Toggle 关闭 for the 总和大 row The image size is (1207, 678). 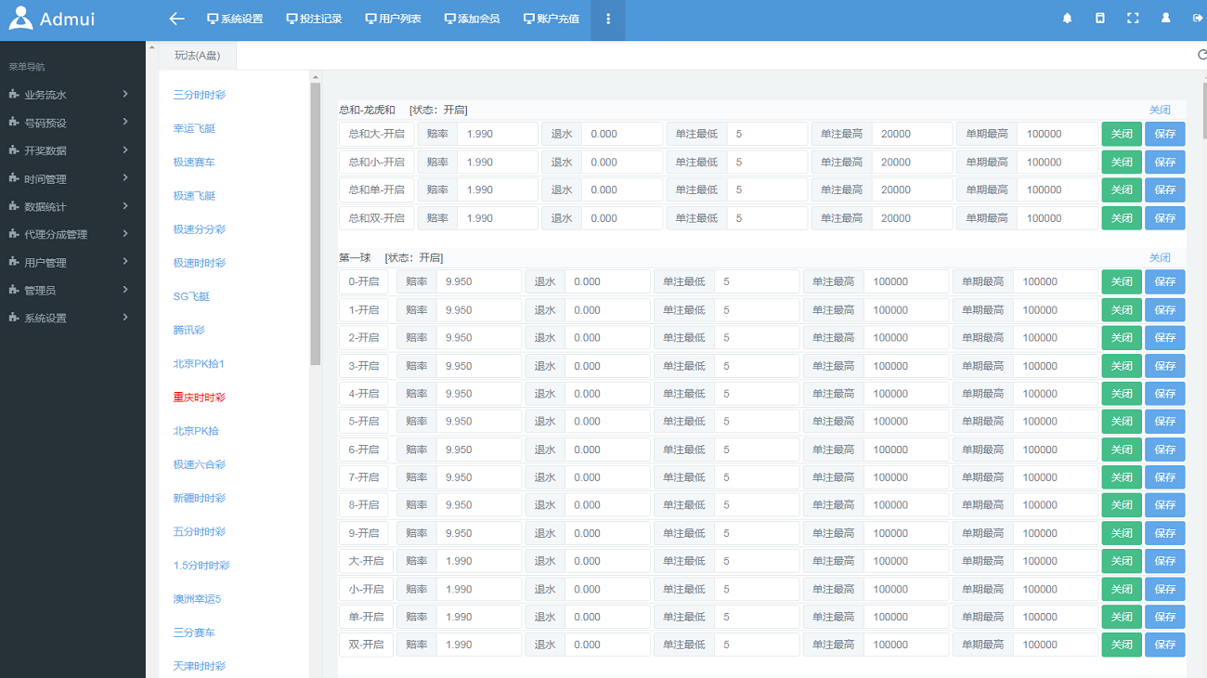coord(1122,134)
